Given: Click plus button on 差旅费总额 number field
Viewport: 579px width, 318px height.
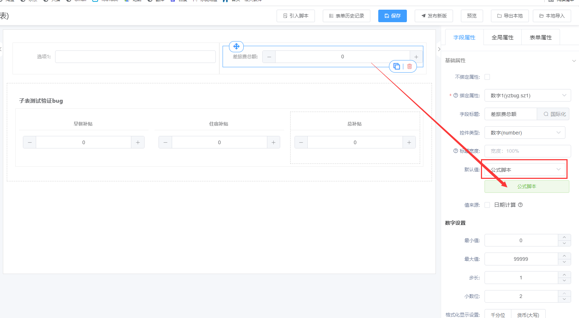Looking at the screenshot, I should 416,57.
